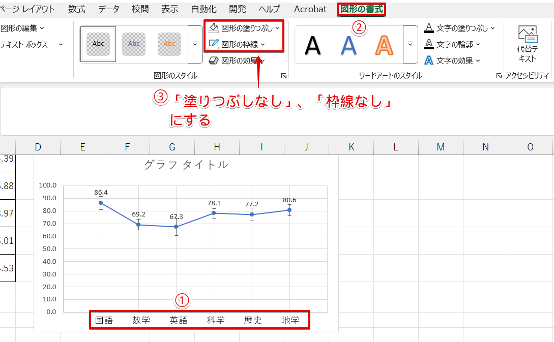
Task: Expand shape styles gallery dropdown
Action: 195,44
